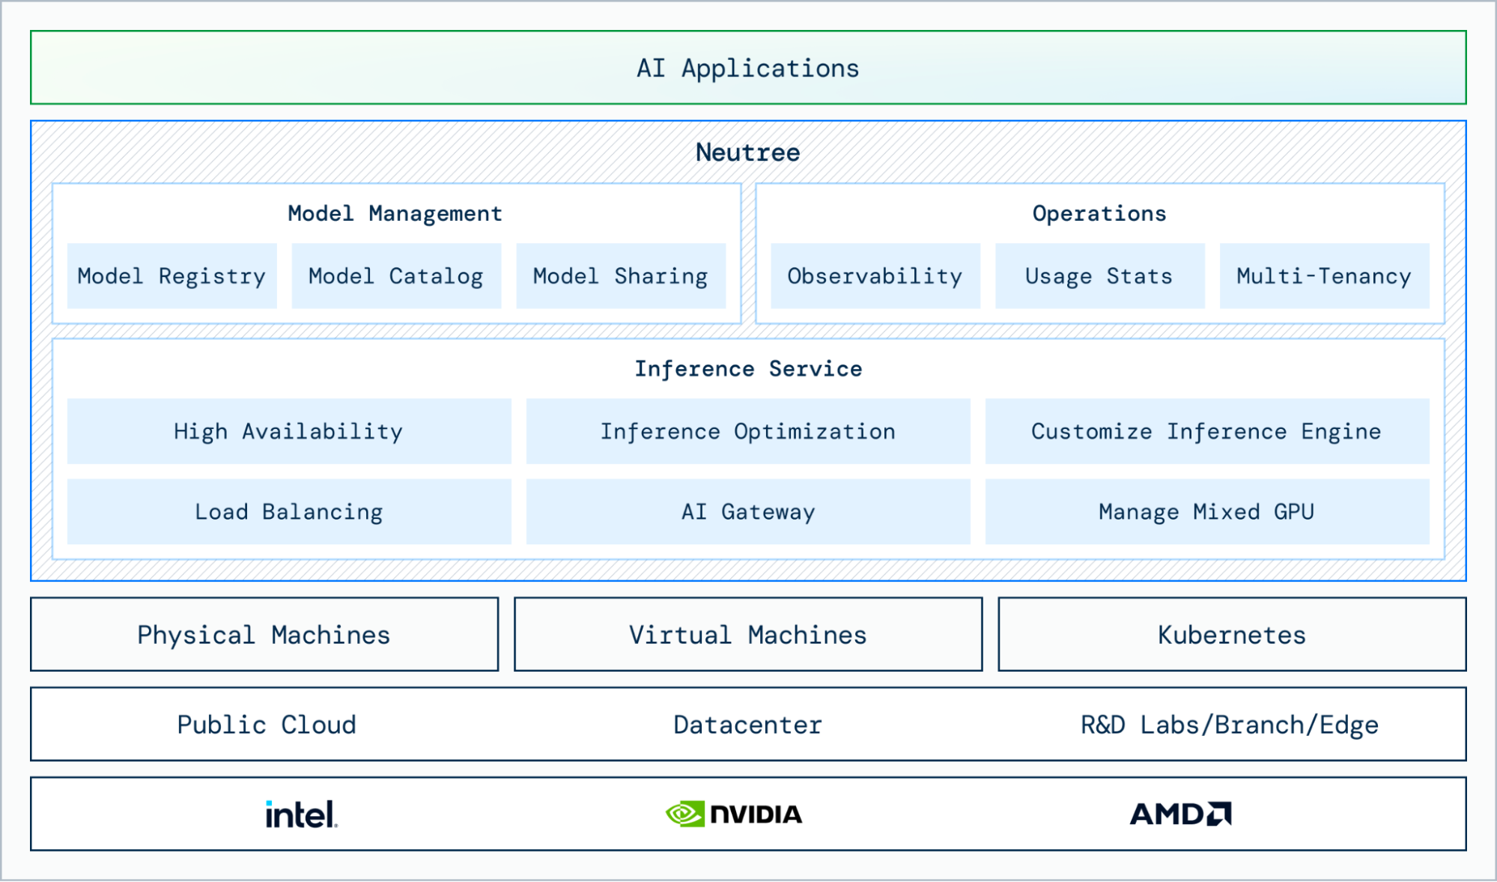Select the AI Gateway block
The image size is (1497, 882).
[x=747, y=512]
